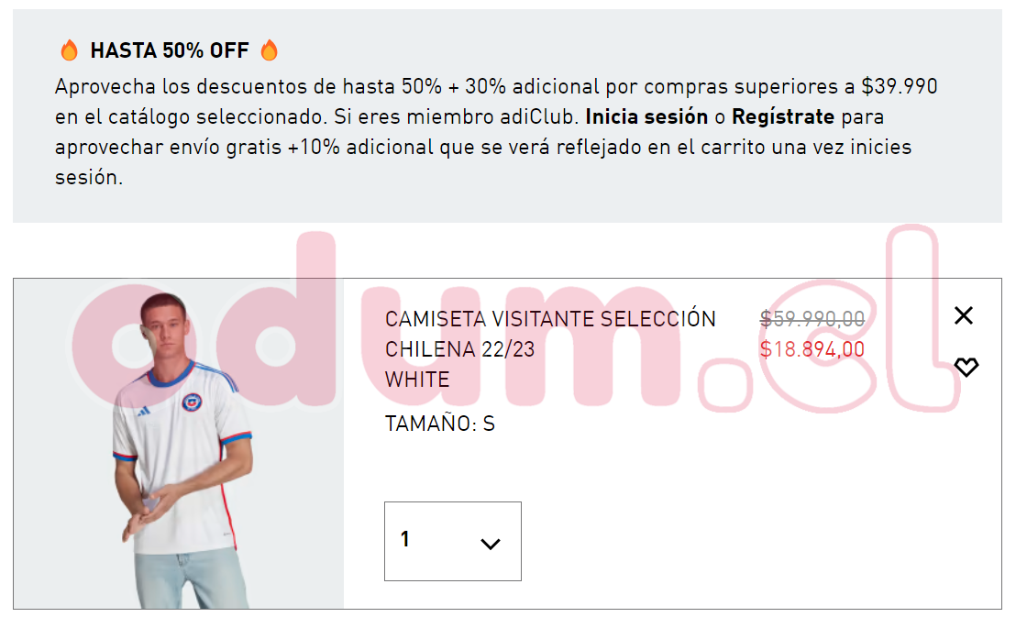Viewport: 1027px width, 639px height.
Task: Click the fire icon before HASTA 50% OFF
Action: (70, 50)
